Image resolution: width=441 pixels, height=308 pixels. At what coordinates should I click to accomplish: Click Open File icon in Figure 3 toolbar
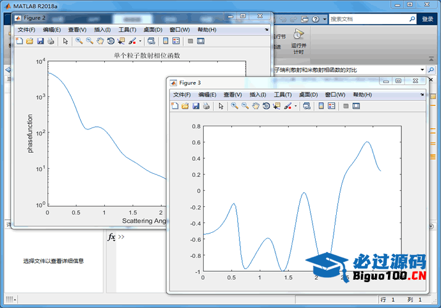(185, 106)
